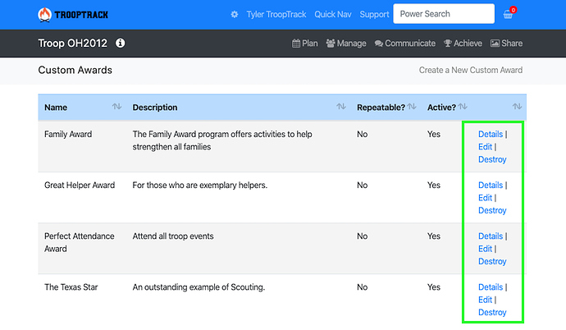
Task: Sort by Repeatable column arrows
Action: [x=413, y=107]
